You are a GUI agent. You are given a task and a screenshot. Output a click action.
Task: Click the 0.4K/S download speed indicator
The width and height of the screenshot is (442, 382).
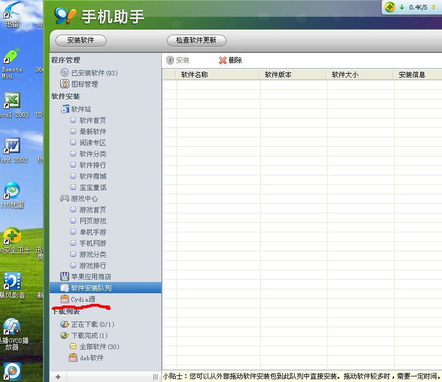pyautogui.click(x=418, y=7)
